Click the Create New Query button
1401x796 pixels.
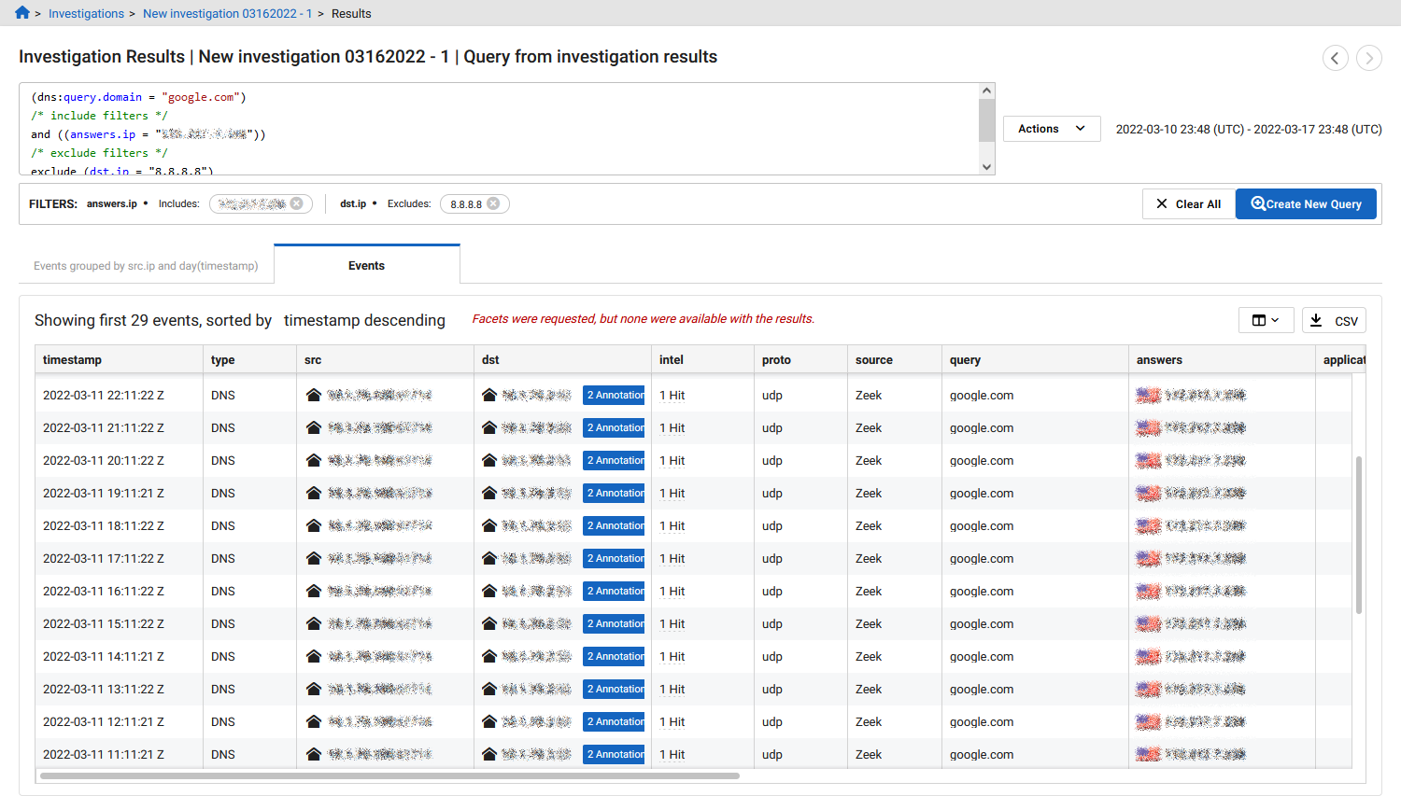pos(1306,203)
